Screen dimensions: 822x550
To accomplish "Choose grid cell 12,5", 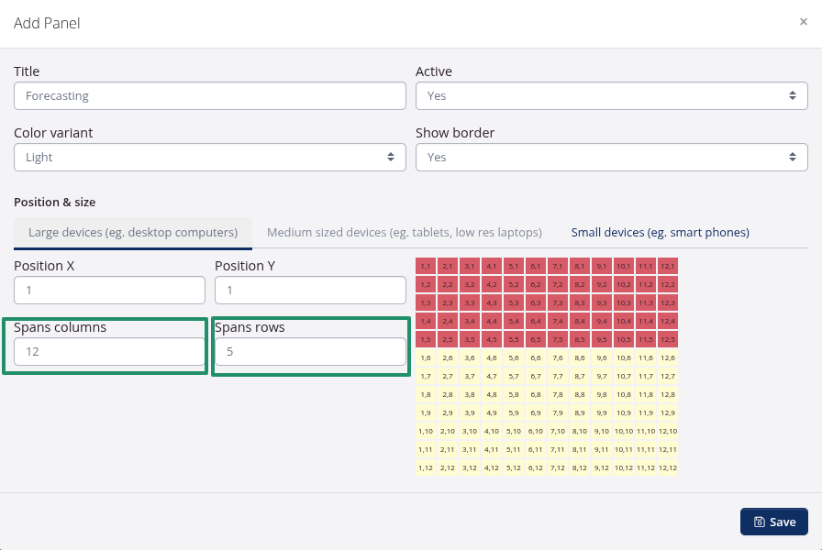I will coord(668,339).
